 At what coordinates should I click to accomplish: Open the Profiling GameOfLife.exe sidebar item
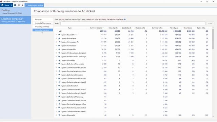16,12
